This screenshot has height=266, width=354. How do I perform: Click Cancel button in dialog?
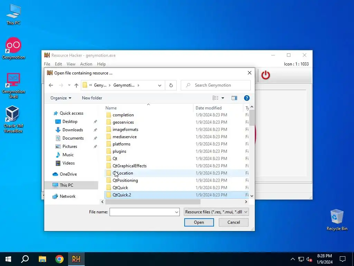[x=234, y=222]
